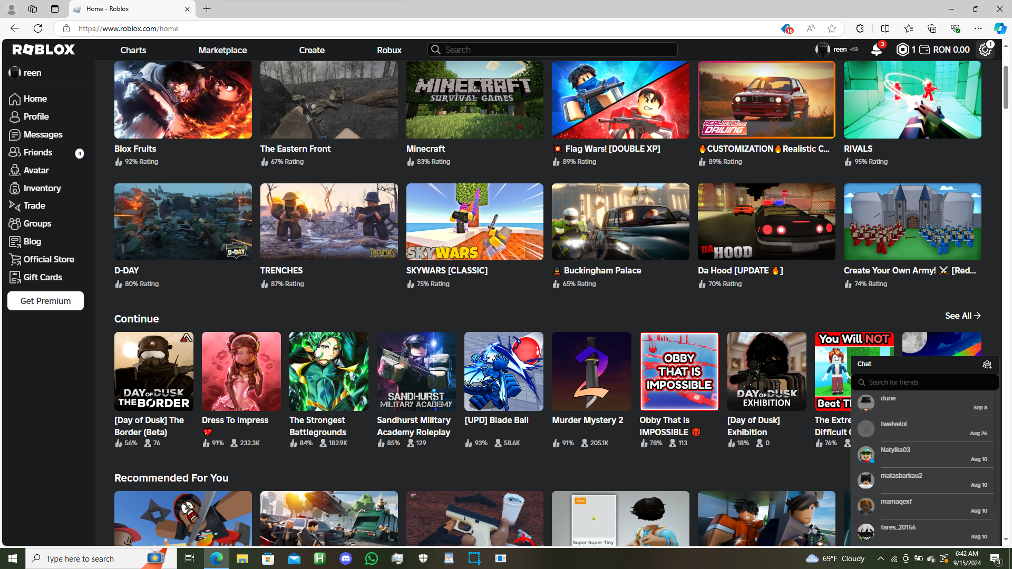Open the Blox Fruits game thumbnail

(x=183, y=100)
